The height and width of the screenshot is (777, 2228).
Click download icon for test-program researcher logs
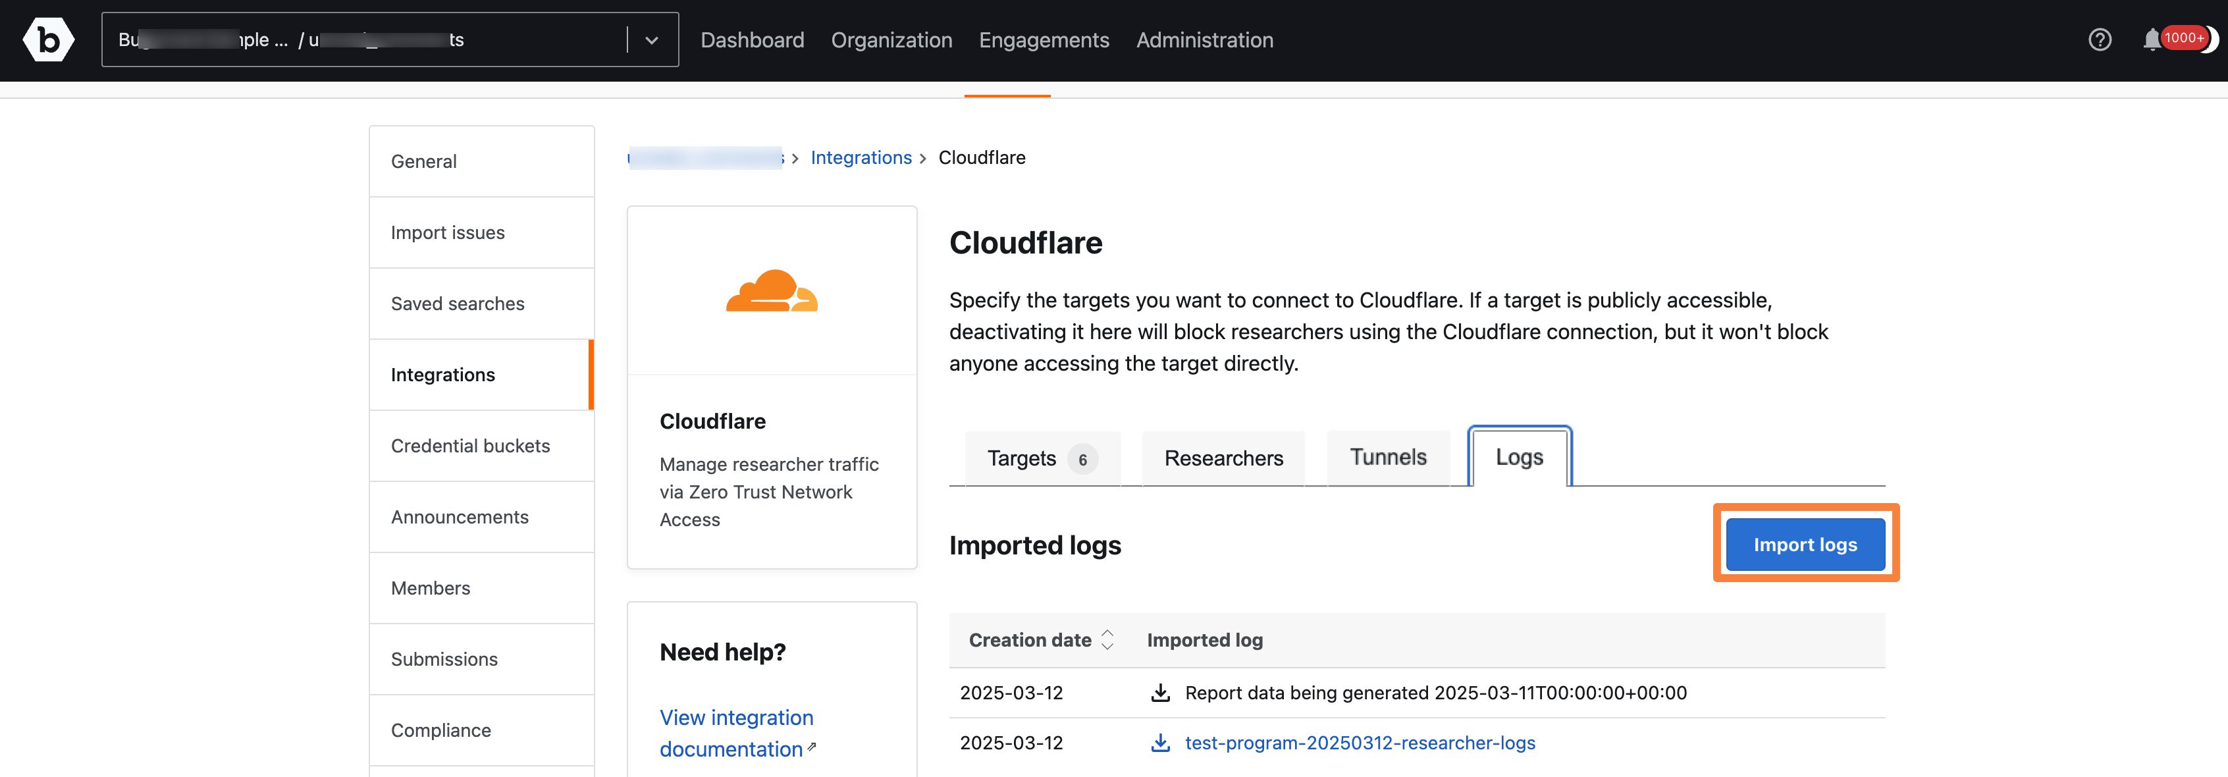pyautogui.click(x=1160, y=742)
